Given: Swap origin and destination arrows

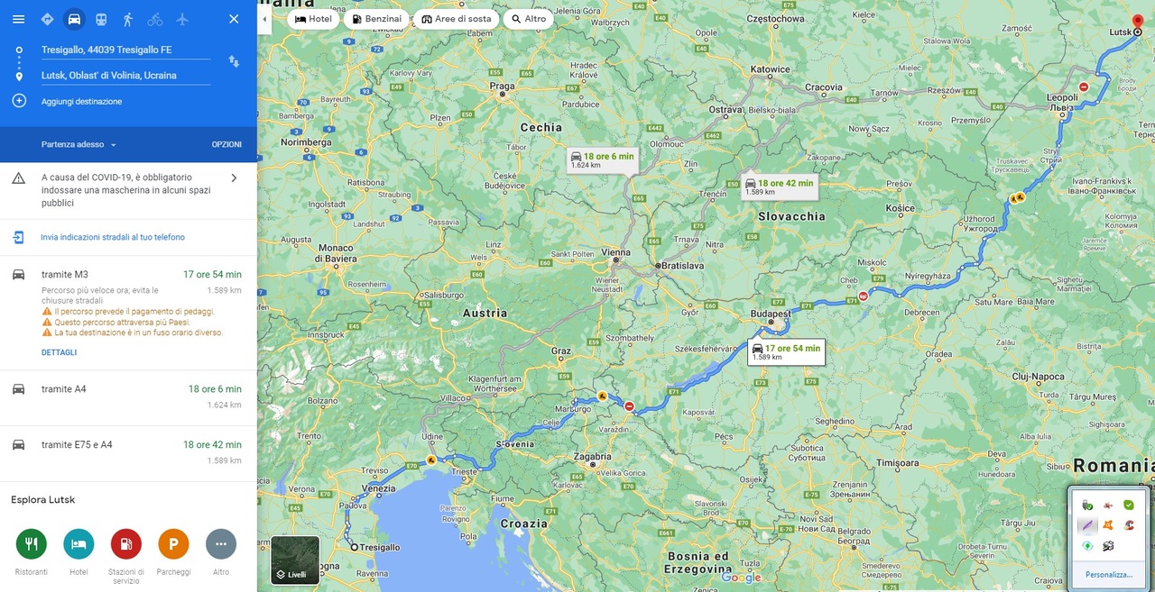Looking at the screenshot, I should (x=234, y=61).
